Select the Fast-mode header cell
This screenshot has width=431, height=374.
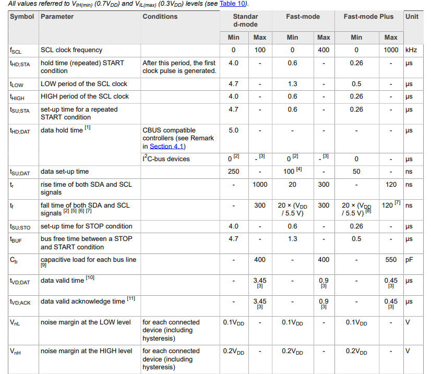(x=303, y=17)
